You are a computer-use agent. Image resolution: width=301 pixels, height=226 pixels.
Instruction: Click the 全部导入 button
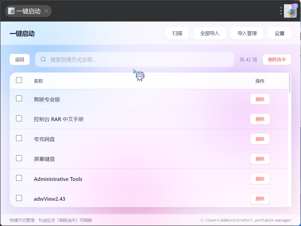[210, 33]
